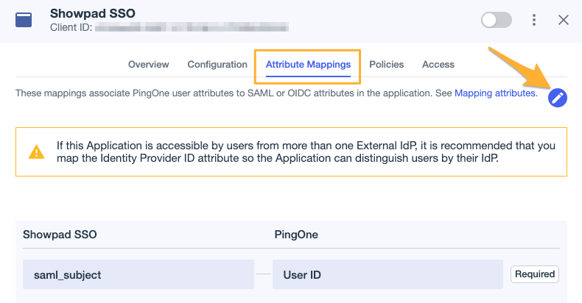Image resolution: width=582 pixels, height=303 pixels.
Task: Click the yellow warning triangle icon
Action: tap(36, 152)
